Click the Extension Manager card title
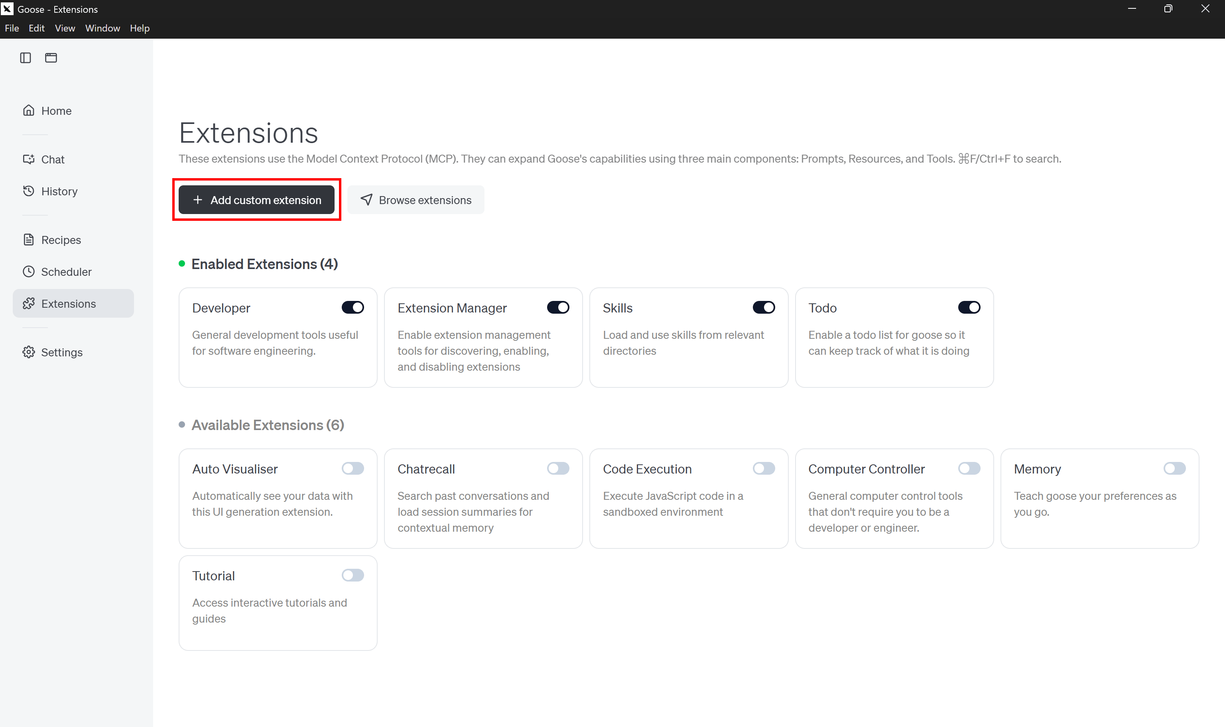Screen dimensions: 1225x727 452,308
